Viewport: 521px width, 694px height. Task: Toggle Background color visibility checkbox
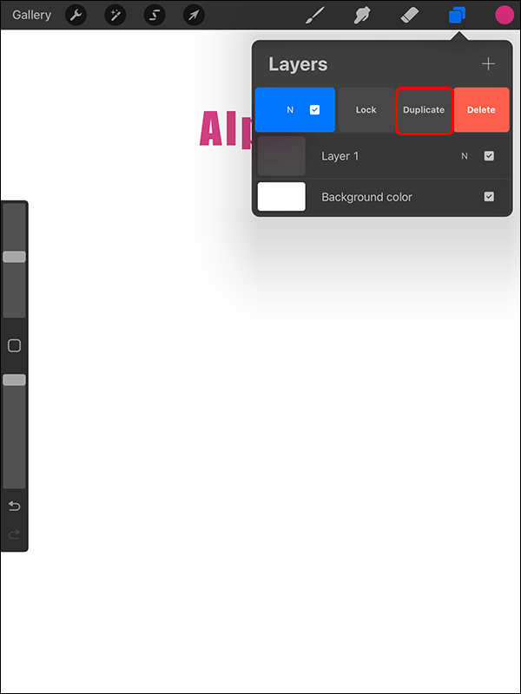click(489, 197)
